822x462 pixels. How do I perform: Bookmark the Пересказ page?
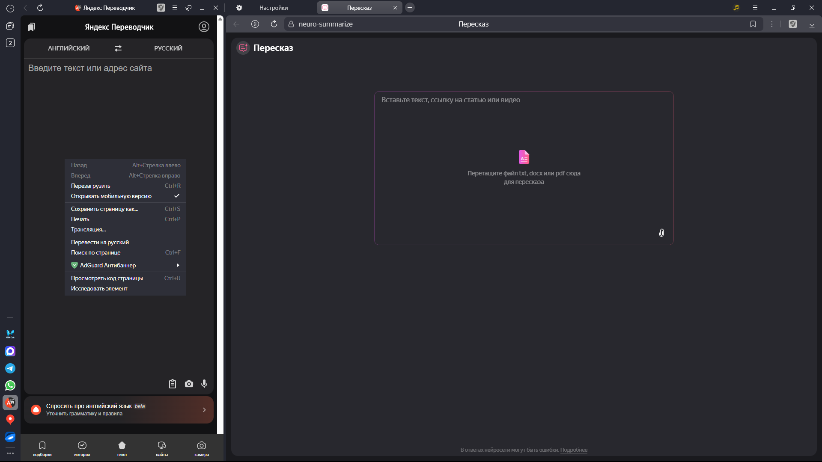tap(753, 24)
